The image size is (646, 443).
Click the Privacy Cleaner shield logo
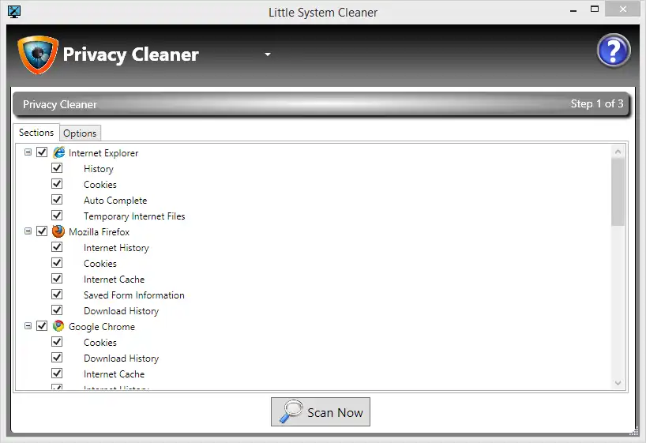[37, 54]
